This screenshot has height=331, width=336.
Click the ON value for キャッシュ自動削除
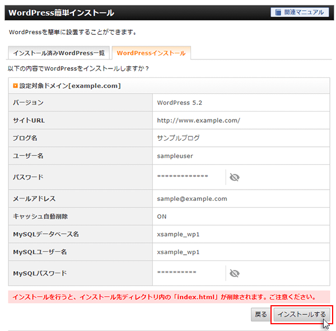pyautogui.click(x=162, y=217)
